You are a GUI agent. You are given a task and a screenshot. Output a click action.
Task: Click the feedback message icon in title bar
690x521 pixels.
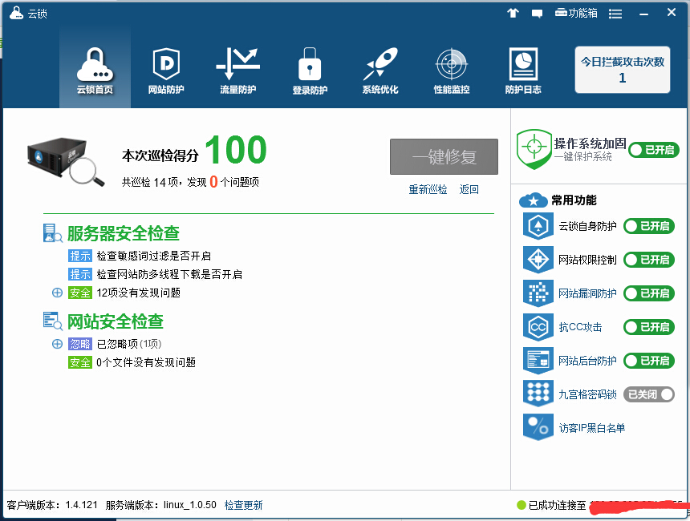coord(537,13)
